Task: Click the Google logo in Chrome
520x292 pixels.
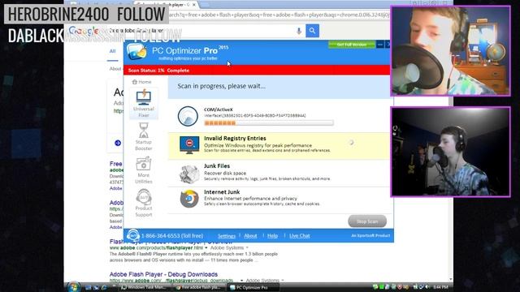Action: [83, 31]
